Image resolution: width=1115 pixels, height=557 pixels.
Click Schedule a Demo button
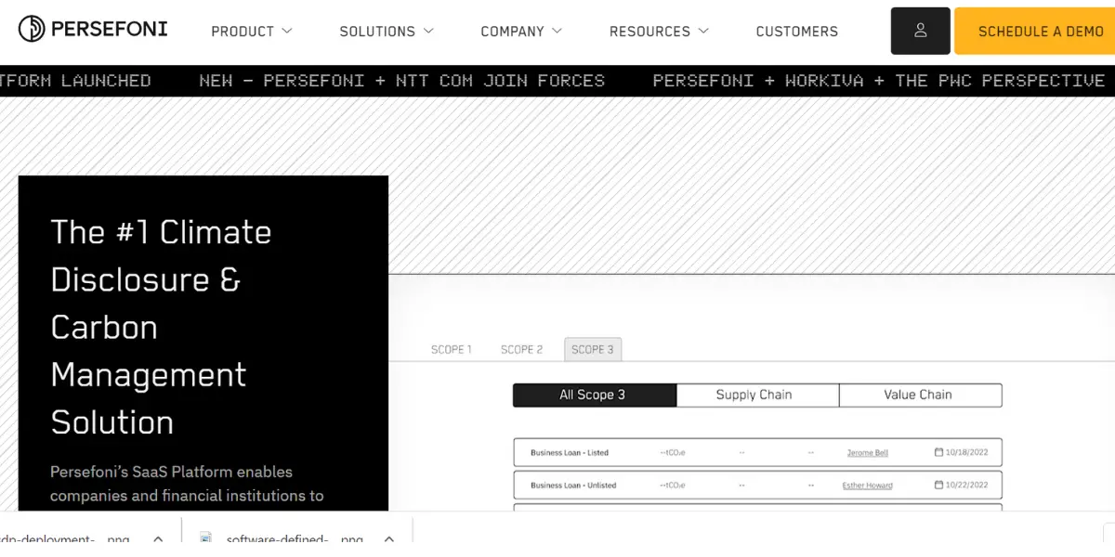[x=1035, y=31]
